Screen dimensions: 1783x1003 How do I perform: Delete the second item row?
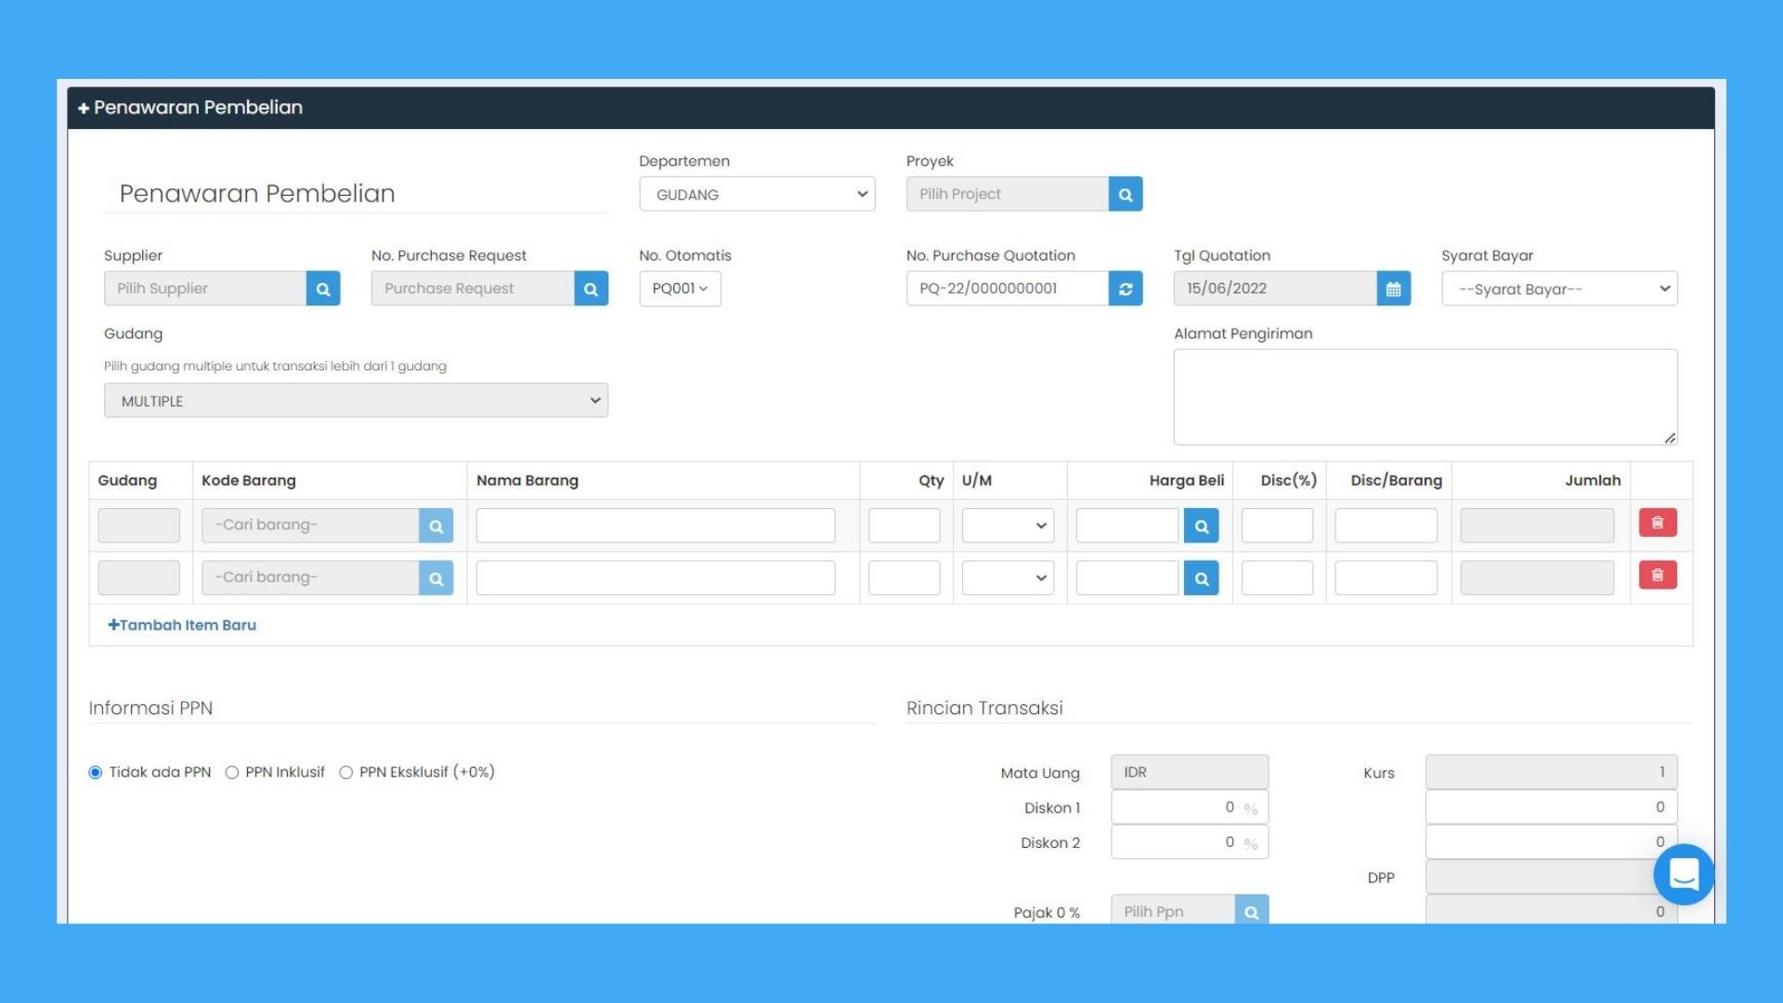pos(1658,576)
